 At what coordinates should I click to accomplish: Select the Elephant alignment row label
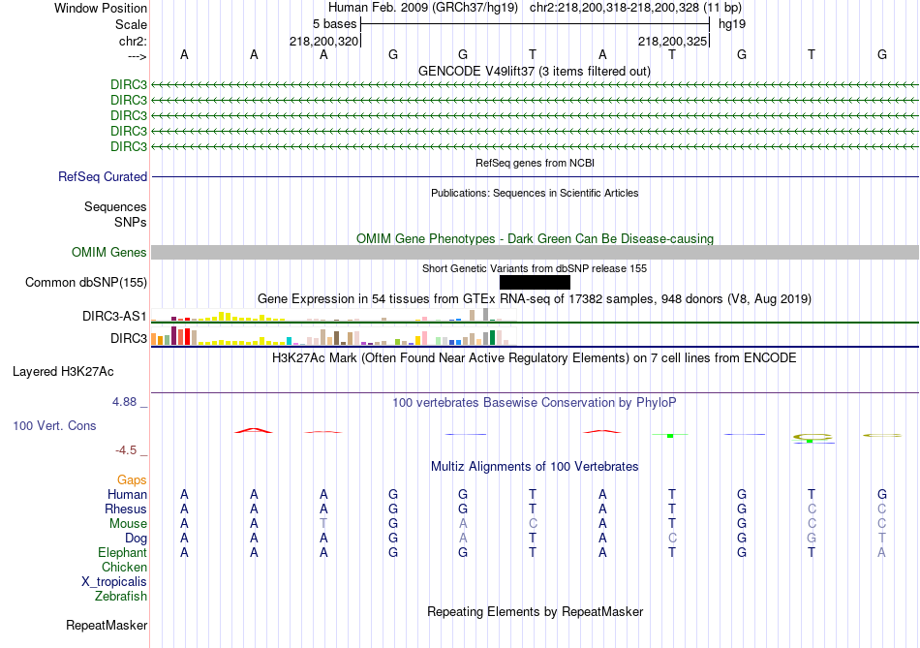tap(123, 552)
